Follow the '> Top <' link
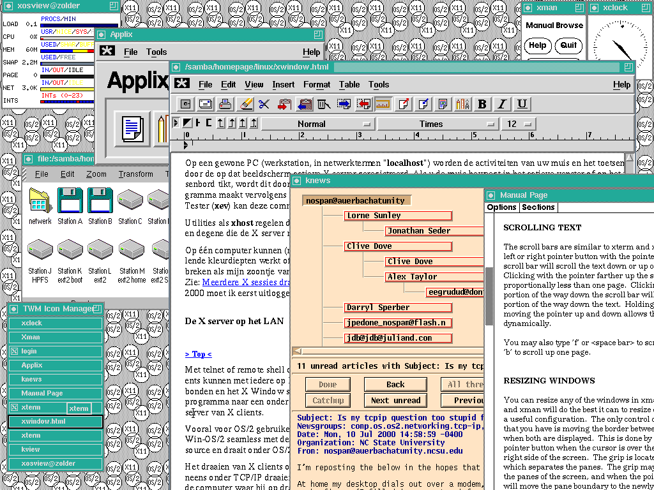The width and height of the screenshot is (654, 490). click(198, 354)
